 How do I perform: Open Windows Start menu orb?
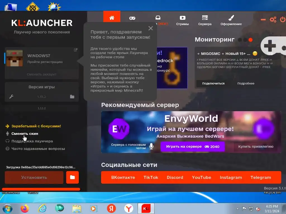click(8, 208)
